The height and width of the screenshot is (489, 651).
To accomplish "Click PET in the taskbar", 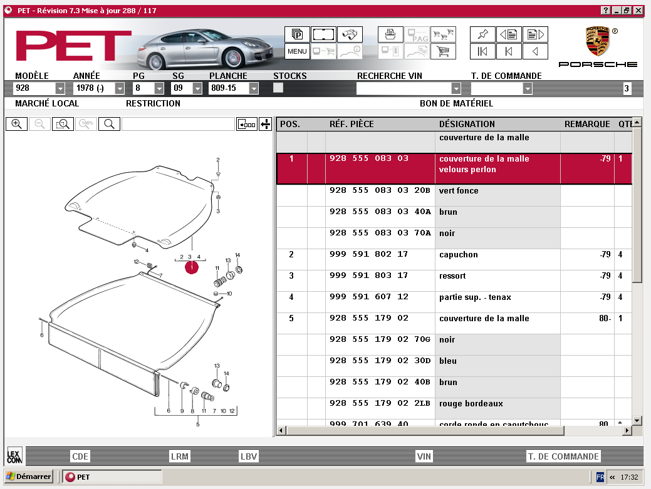I will 112,477.
